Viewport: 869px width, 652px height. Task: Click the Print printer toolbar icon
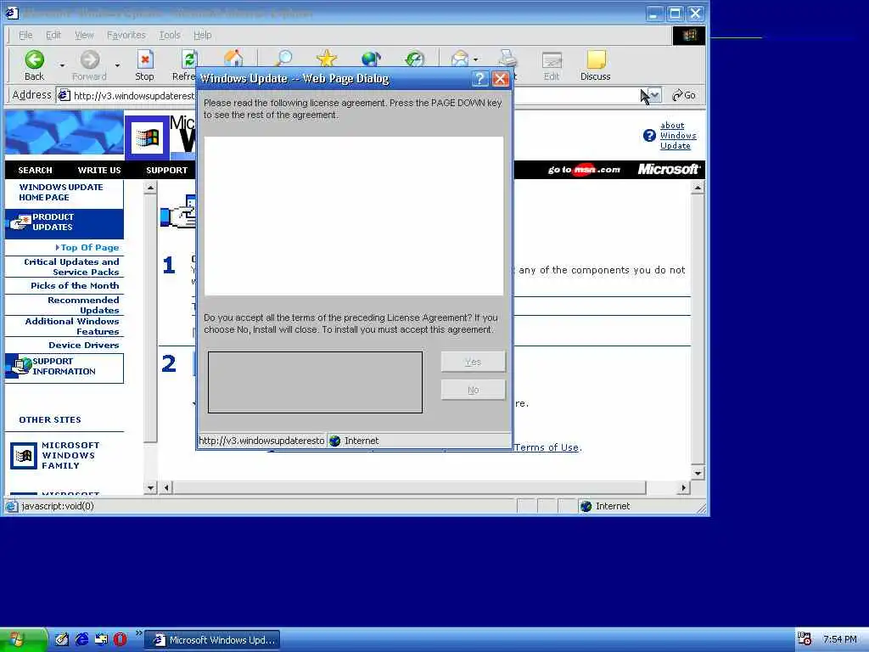click(x=507, y=59)
